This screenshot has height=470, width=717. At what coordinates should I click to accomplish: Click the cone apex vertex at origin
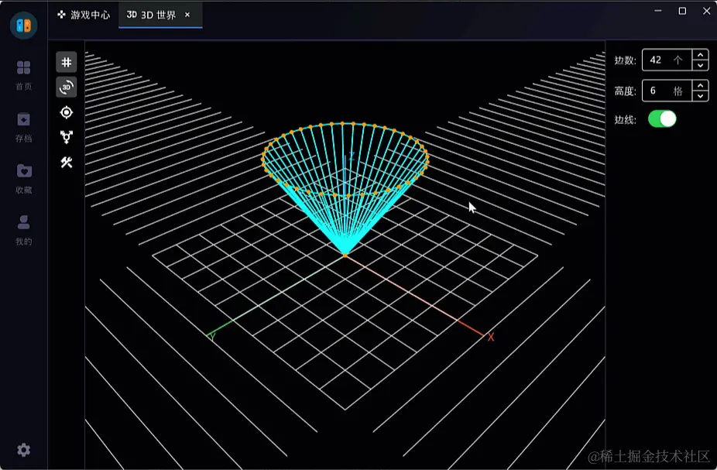click(x=345, y=255)
